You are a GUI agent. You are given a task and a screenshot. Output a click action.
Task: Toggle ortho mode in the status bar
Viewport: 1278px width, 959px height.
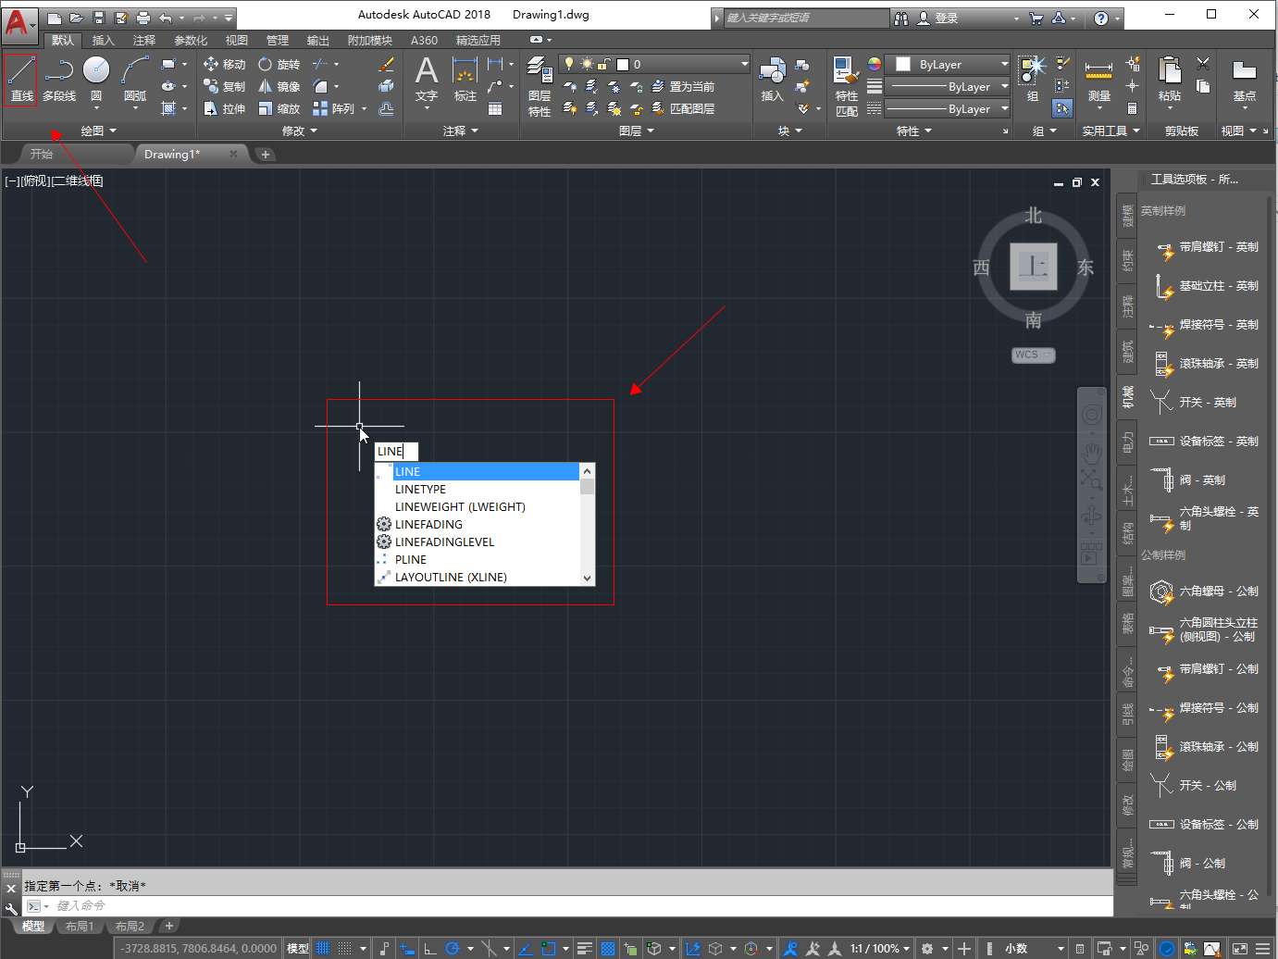429,948
